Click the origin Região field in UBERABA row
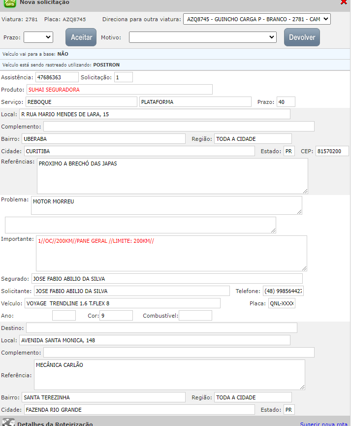The height and width of the screenshot is (426, 351). tap(253, 139)
